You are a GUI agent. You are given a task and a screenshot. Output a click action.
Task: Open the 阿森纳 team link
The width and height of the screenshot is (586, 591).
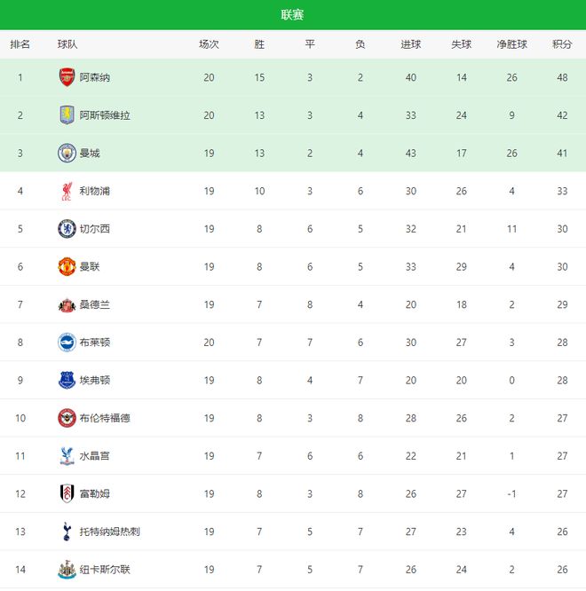tap(95, 77)
